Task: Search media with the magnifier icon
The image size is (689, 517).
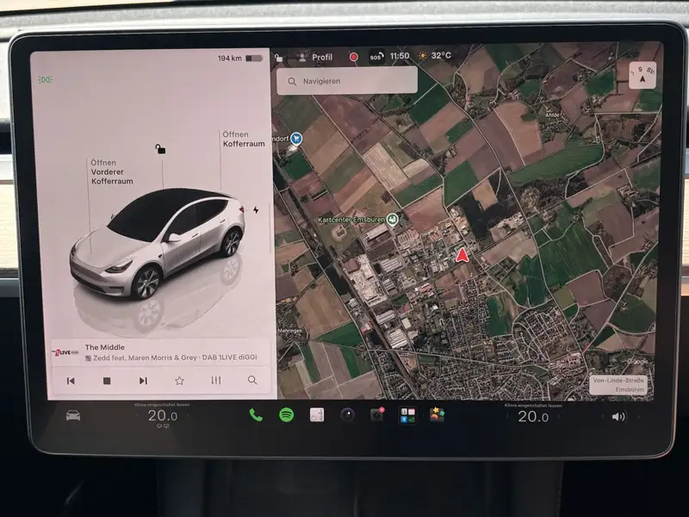Action: point(252,380)
